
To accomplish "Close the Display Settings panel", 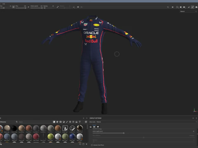I will click(196, 118).
